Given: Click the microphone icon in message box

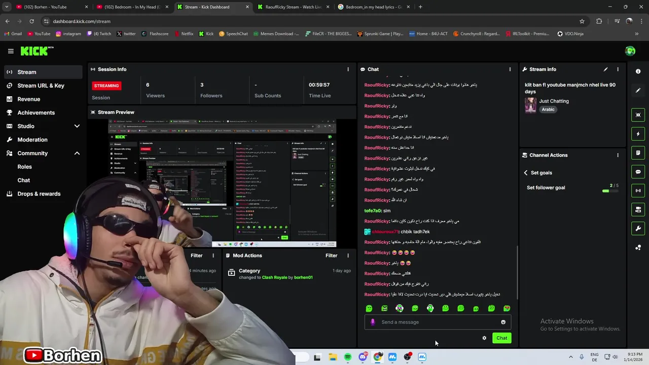Looking at the screenshot, I should click(x=373, y=322).
